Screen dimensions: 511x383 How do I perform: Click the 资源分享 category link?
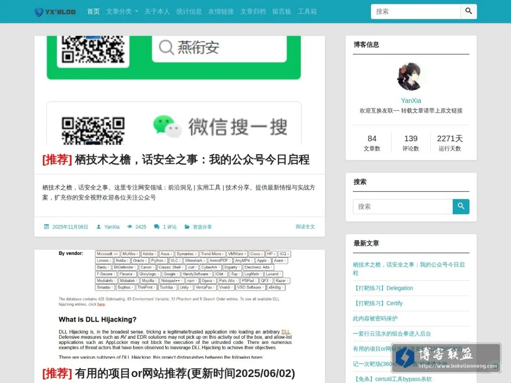coord(202,227)
